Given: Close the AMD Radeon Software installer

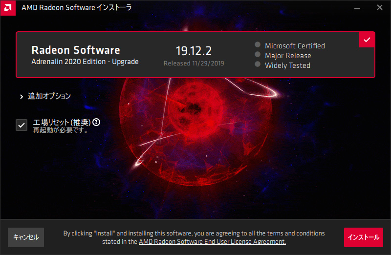Looking at the screenshot, I should click(x=380, y=7).
